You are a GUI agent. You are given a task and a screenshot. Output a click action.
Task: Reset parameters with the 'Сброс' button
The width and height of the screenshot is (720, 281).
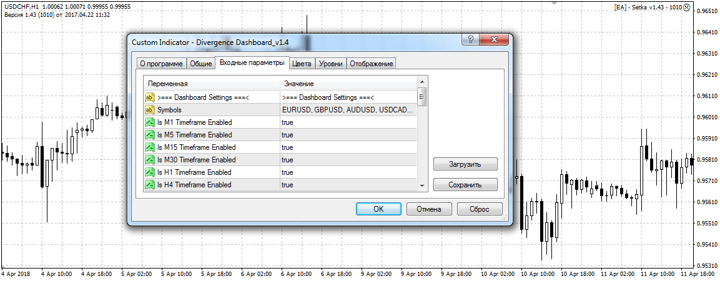pos(479,209)
